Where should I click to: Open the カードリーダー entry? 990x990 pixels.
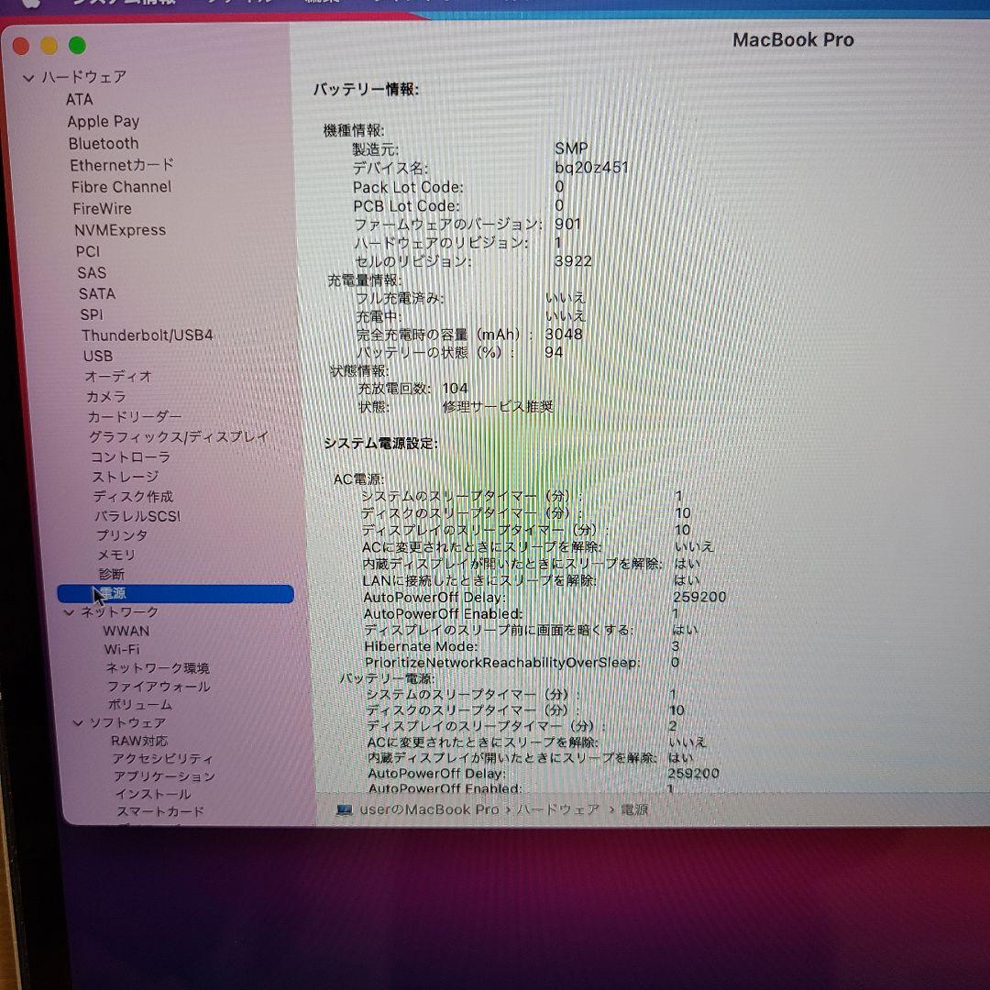click(x=135, y=417)
